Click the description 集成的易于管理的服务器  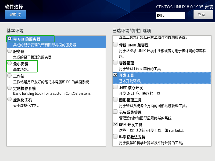(x=32, y=57)
